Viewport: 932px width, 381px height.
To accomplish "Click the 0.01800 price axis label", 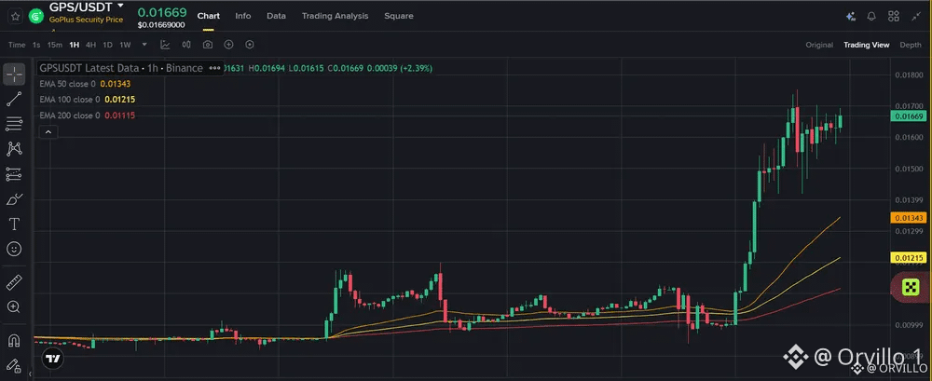I will (x=909, y=75).
